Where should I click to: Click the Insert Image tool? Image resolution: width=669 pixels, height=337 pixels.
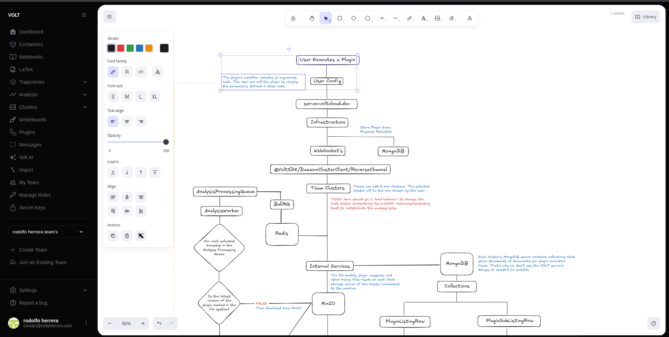point(437,18)
